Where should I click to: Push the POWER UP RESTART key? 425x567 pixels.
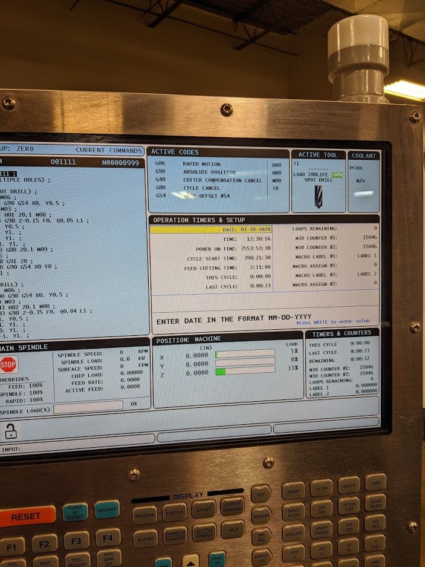(x=75, y=512)
